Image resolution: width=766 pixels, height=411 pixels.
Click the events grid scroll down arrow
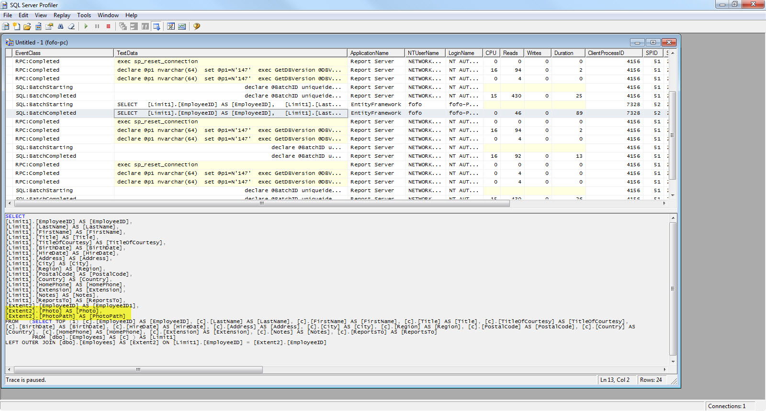(x=673, y=195)
